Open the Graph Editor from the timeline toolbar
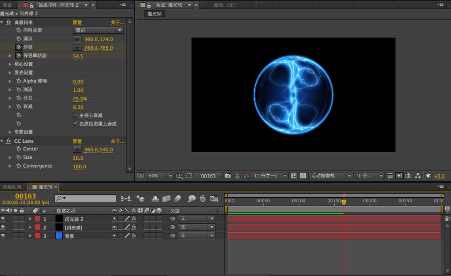451x276 pixels. click(214, 199)
